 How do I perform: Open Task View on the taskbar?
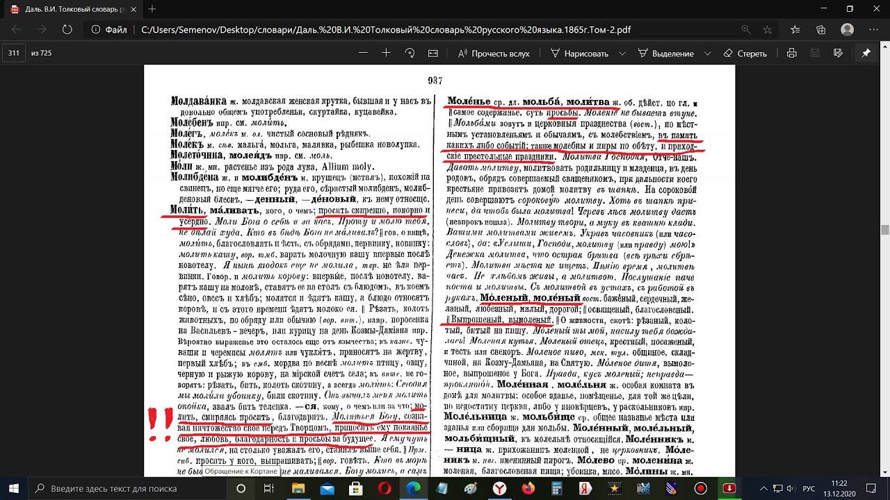[x=268, y=488]
